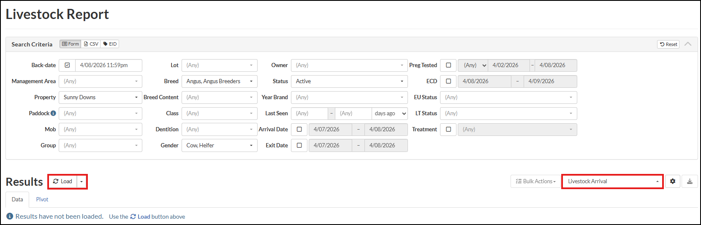Collapse the Search Criteria panel chevron
Screen dimensions: 701x225
[688, 44]
